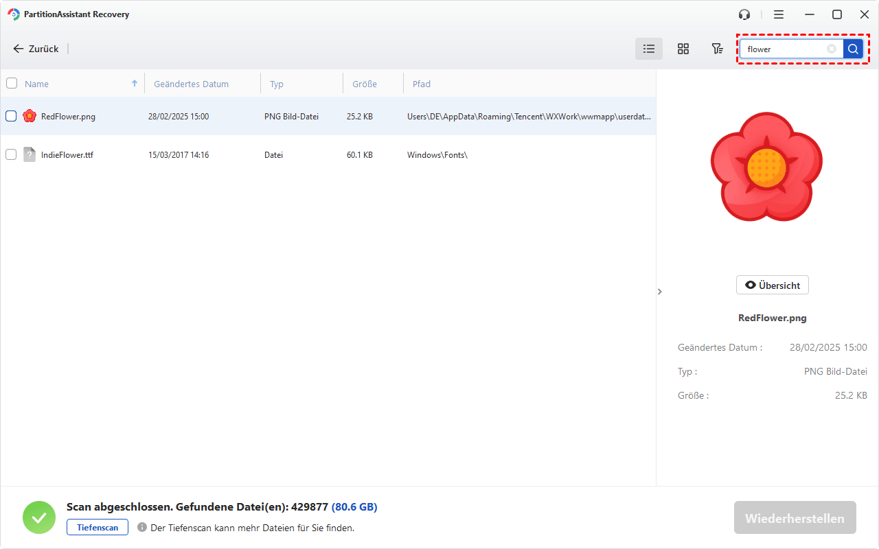Click the Tiefenscan info icon

pos(142,527)
